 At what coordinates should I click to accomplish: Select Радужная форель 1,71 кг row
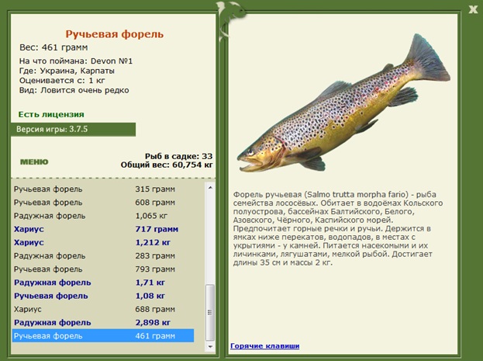(103, 283)
